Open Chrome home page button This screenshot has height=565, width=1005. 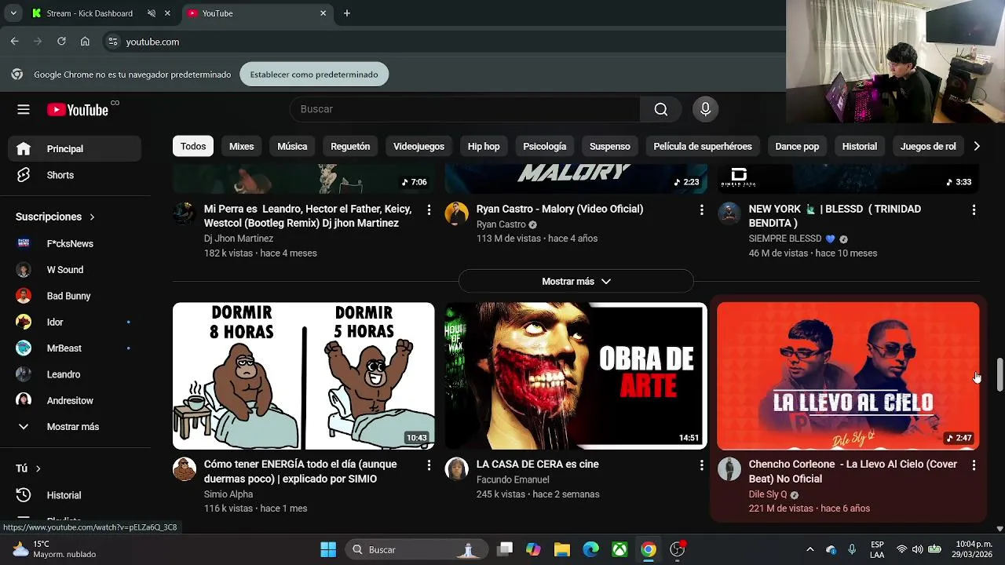pyautogui.click(x=85, y=42)
